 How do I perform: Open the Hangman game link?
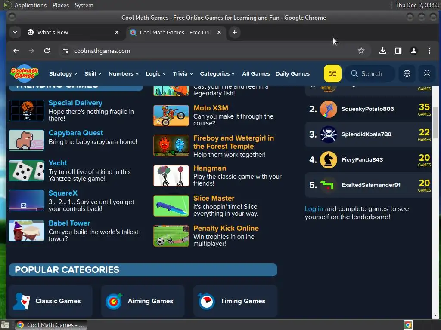coord(210,168)
